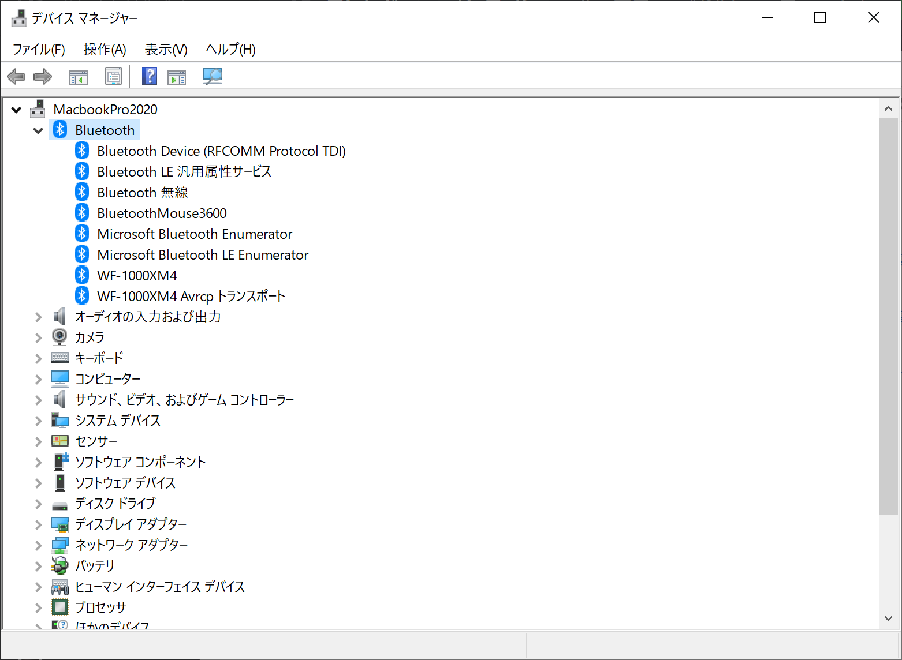
Task: Expand the ネットワーク アダプター category
Action: (38, 546)
